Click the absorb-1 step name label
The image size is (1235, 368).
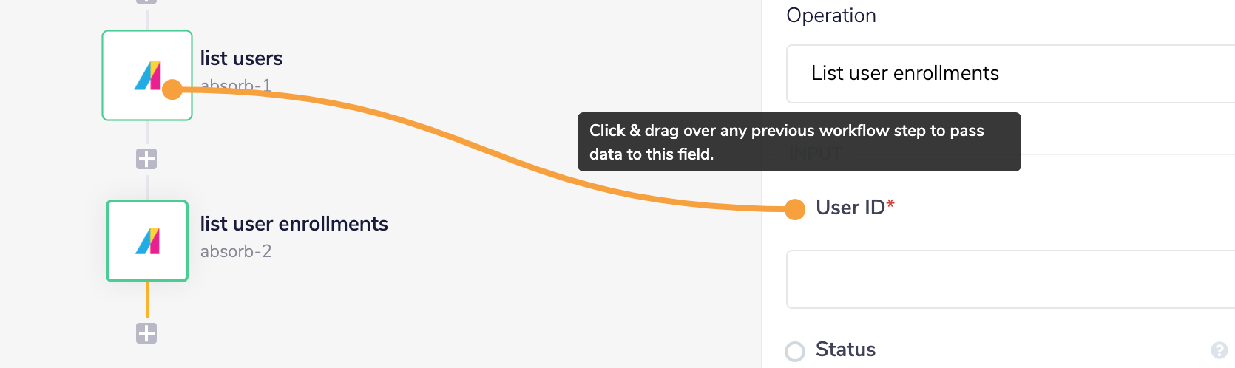tap(237, 85)
